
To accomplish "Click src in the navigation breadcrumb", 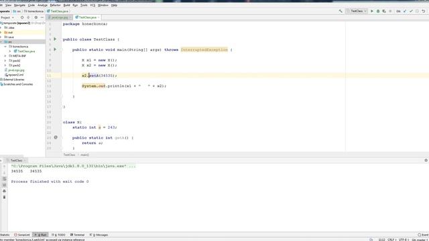I will point(17,11).
